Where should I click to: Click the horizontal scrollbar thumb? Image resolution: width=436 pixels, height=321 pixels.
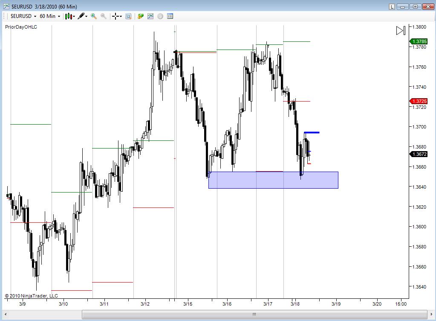pos(254,314)
